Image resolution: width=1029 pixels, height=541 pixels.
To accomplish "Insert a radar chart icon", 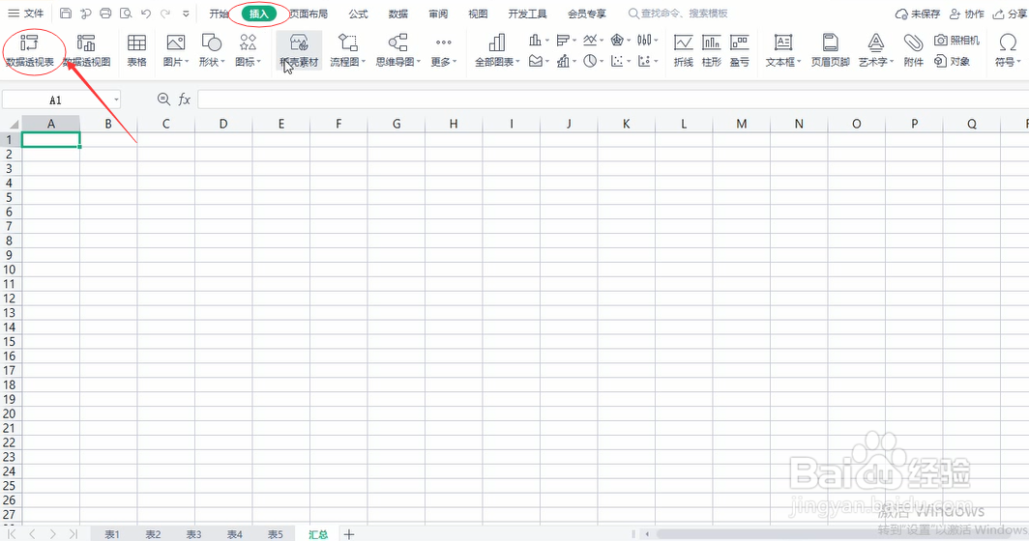I will point(620,41).
